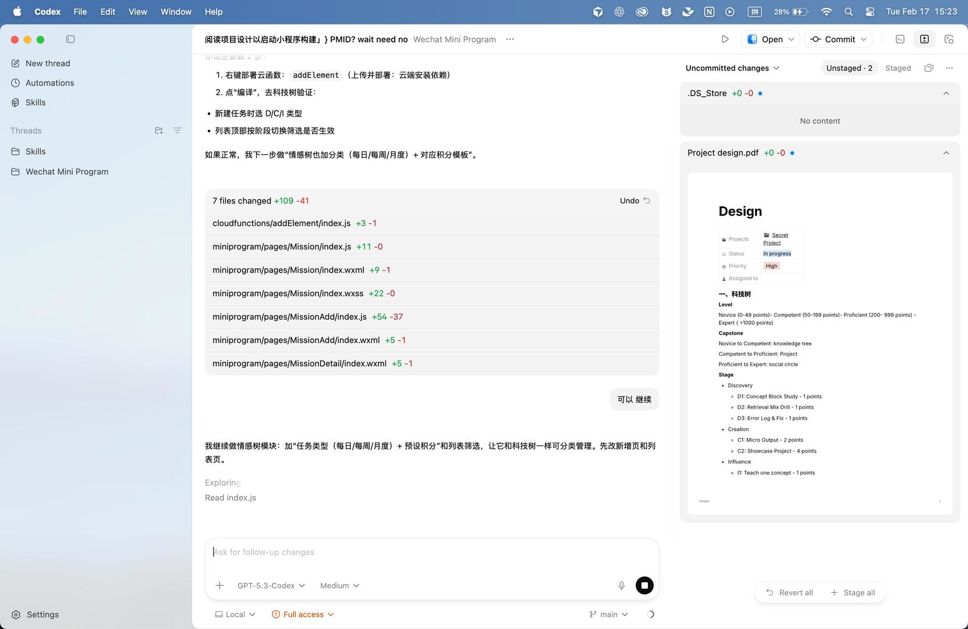Click Stage all changes
Screen dimensions: 968x629
[x=853, y=593]
